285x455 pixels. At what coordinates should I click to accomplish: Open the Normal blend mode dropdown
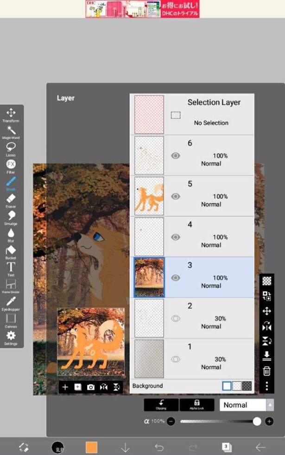(x=247, y=405)
